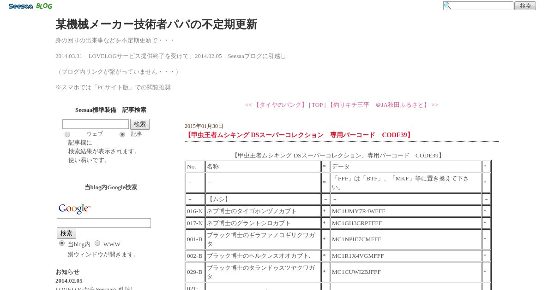
Task: Click the Google logo in sidebar
Action: pos(74,209)
